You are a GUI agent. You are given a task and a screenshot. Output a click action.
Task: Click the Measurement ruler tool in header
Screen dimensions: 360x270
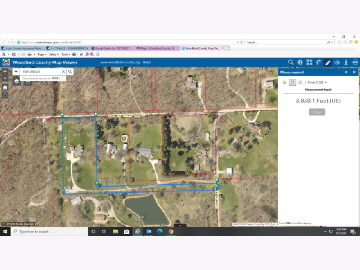click(x=328, y=62)
